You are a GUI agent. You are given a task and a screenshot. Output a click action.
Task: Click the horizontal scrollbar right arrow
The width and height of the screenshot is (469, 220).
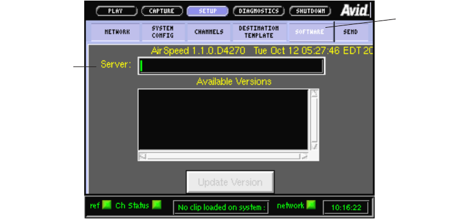(x=304, y=156)
